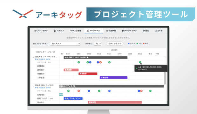Click the purple 工事監理 Gantt bar
197x114 pixels.
pyautogui.click(x=113, y=78)
